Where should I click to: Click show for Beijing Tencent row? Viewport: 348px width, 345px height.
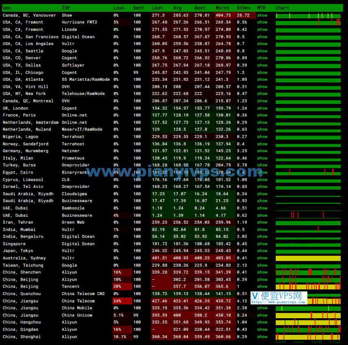pyautogui.click(x=262, y=287)
